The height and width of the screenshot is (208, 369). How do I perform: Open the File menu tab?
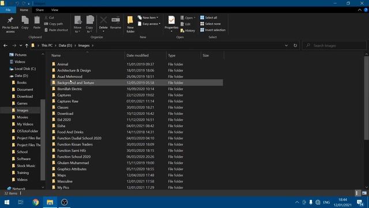8,10
